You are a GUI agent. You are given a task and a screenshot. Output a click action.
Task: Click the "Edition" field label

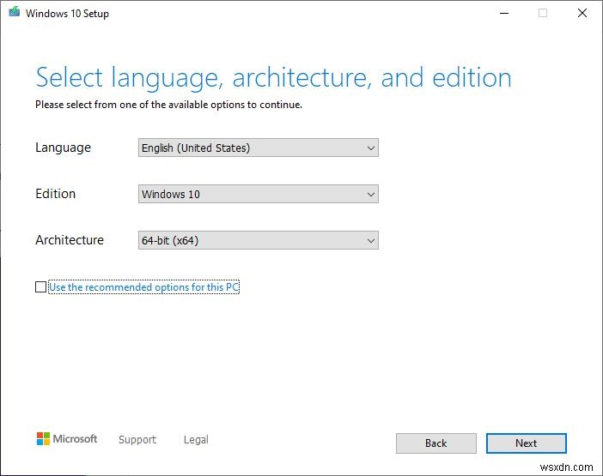(x=55, y=194)
